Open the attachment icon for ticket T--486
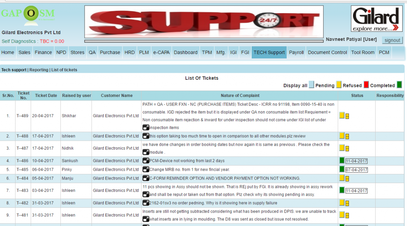The image size is (407, 226). click(x=146, y=160)
